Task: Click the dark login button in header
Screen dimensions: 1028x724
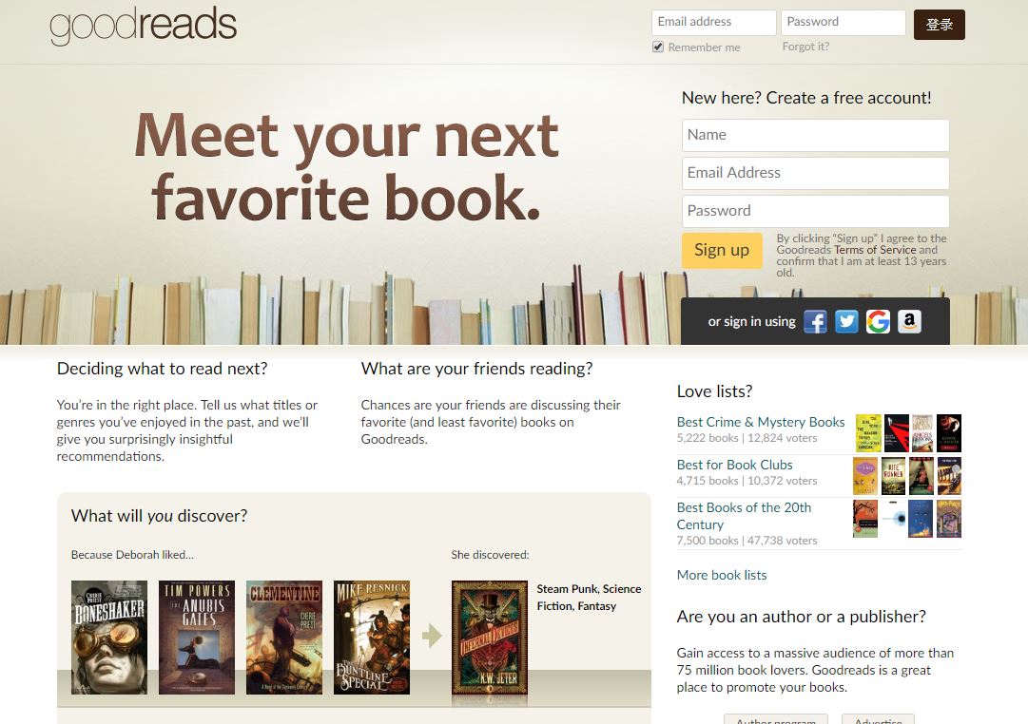Action: (x=939, y=25)
